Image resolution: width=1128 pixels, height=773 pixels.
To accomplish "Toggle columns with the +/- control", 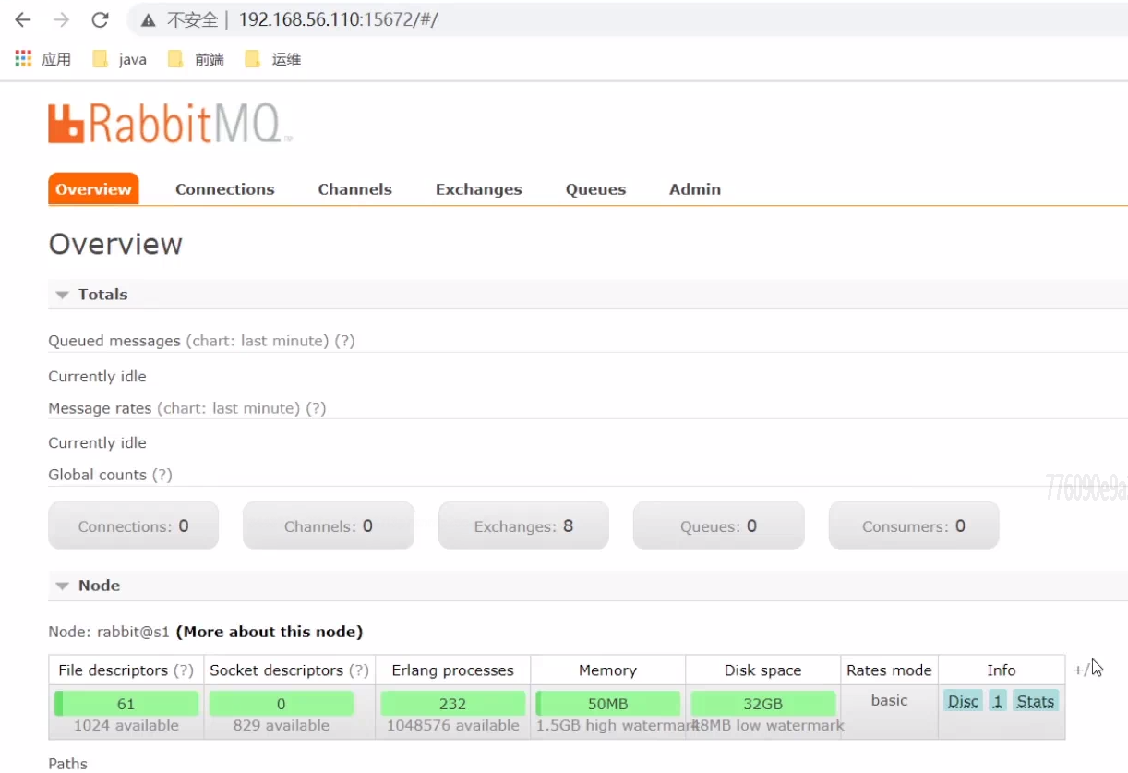I will (x=1081, y=670).
